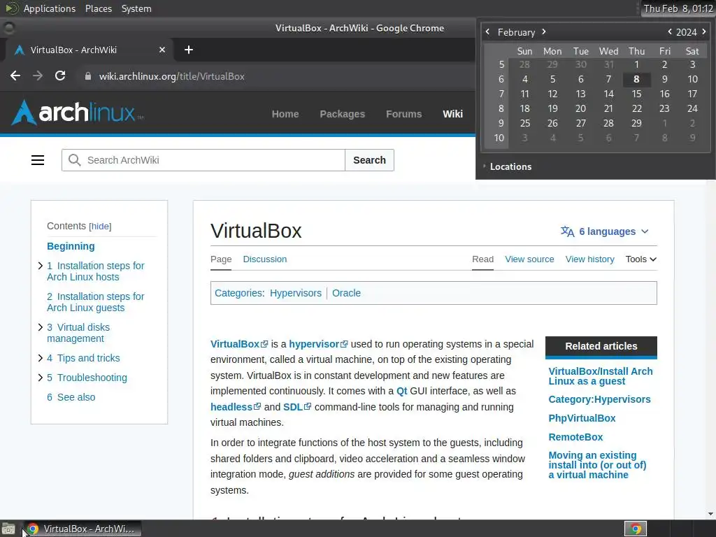Screen dimensions: 716x537
Task: Select the Read tab
Action: coord(482,259)
